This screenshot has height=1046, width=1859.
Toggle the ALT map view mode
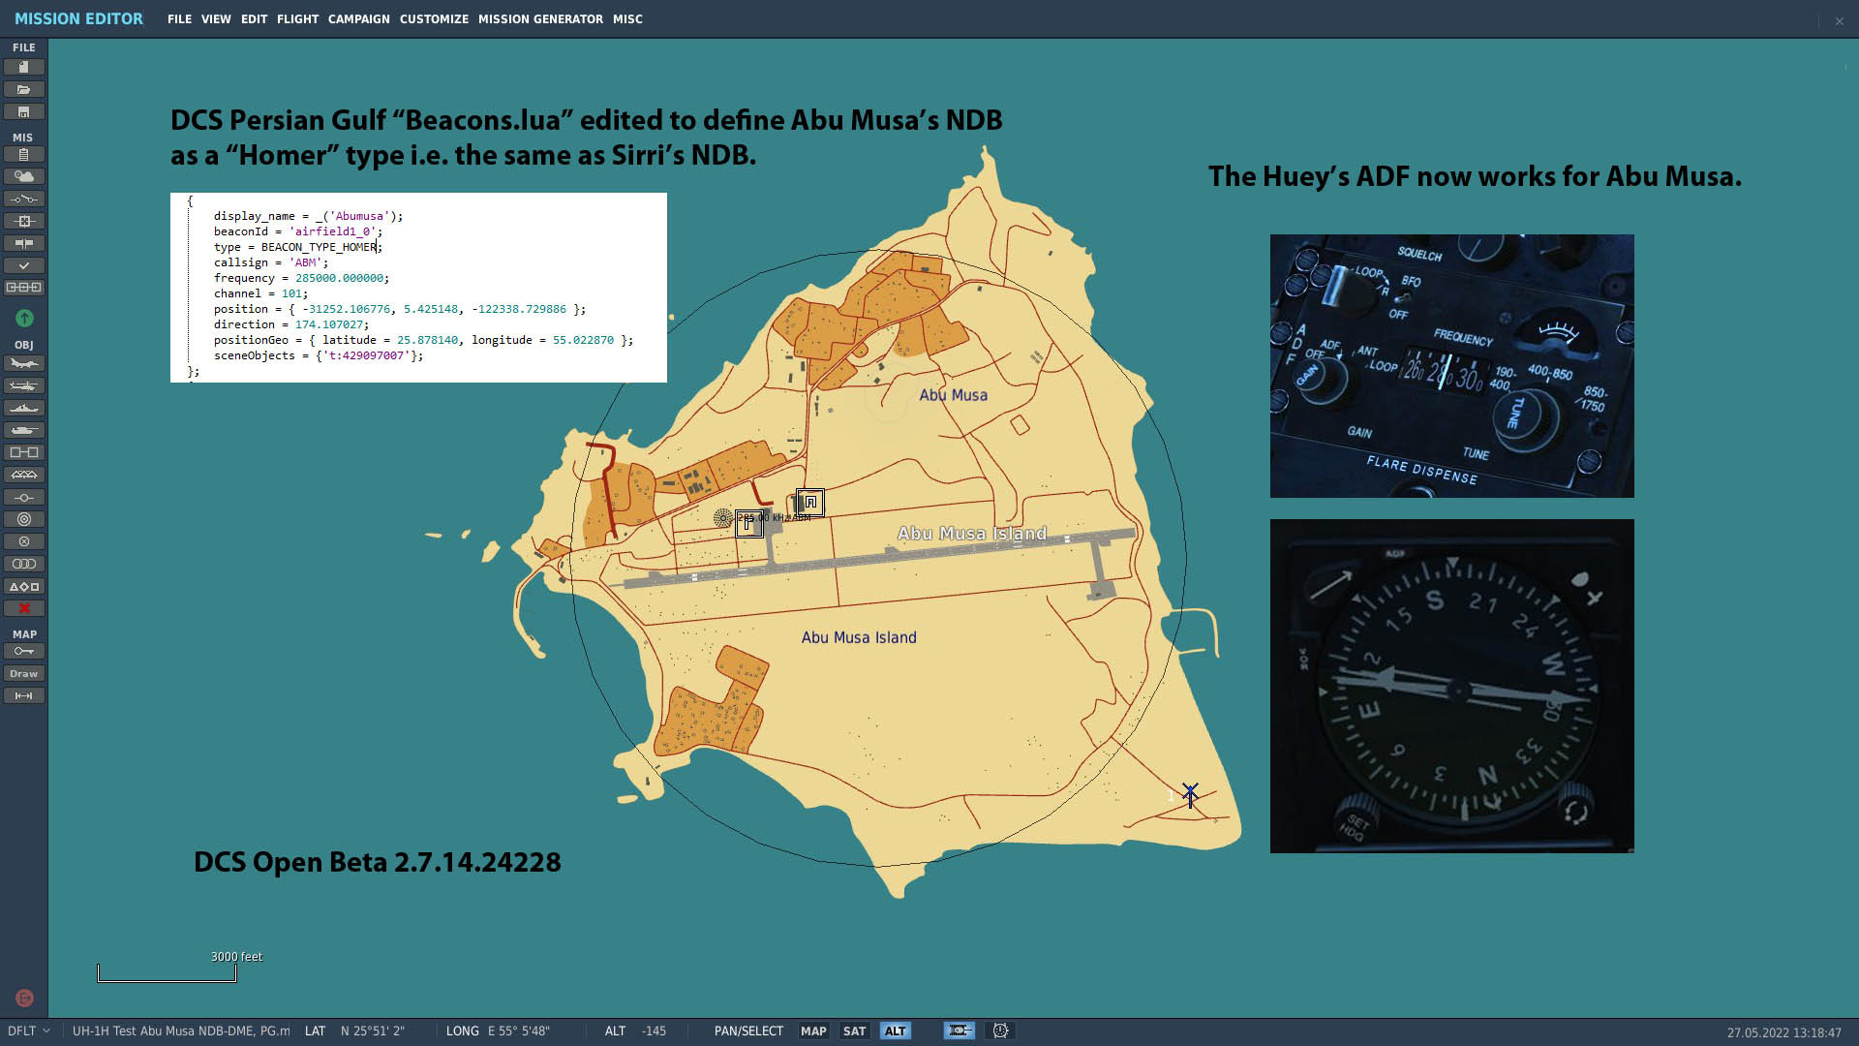(895, 1031)
